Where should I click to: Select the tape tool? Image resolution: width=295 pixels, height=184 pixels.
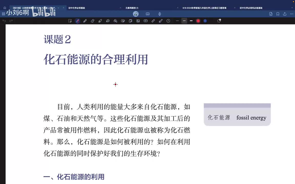pos(108,21)
